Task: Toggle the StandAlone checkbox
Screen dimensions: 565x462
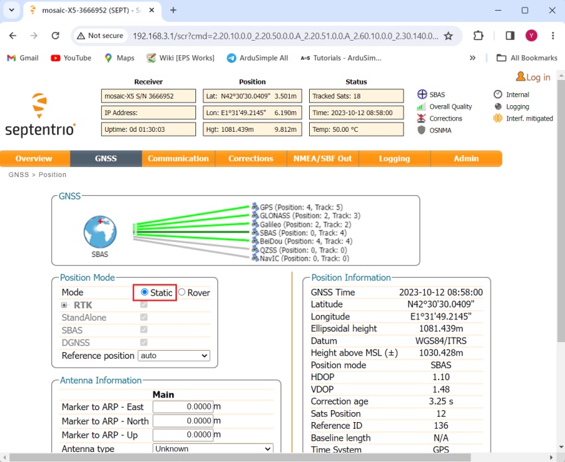Action: coord(144,318)
